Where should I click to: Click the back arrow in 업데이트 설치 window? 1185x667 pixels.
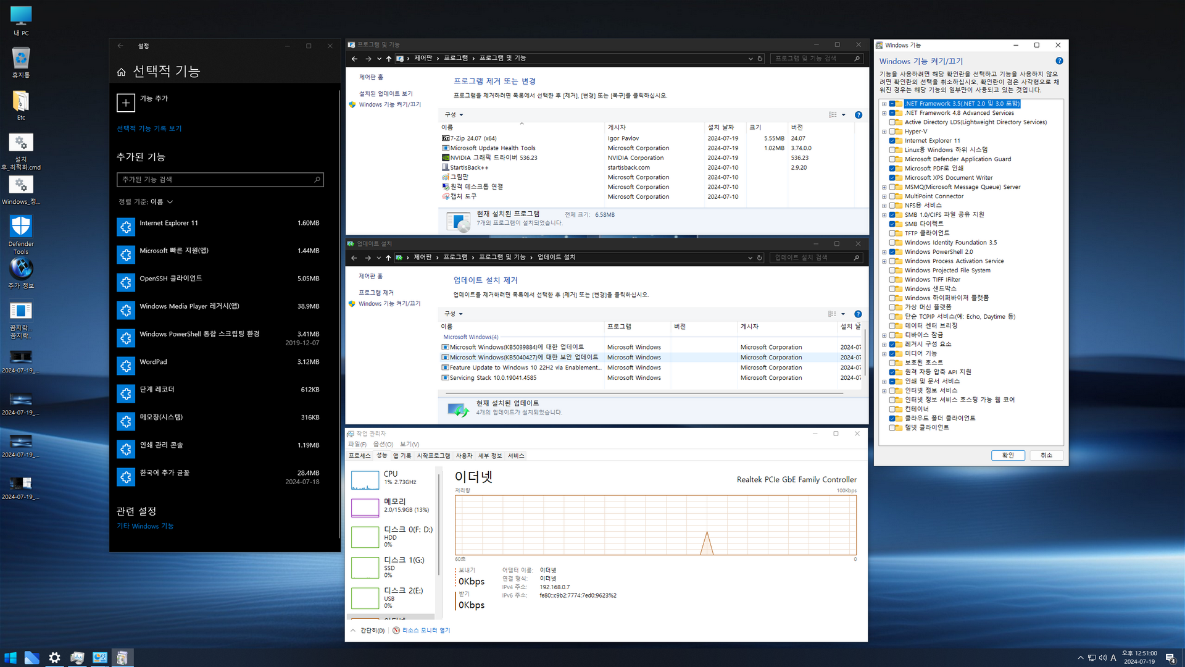(354, 258)
